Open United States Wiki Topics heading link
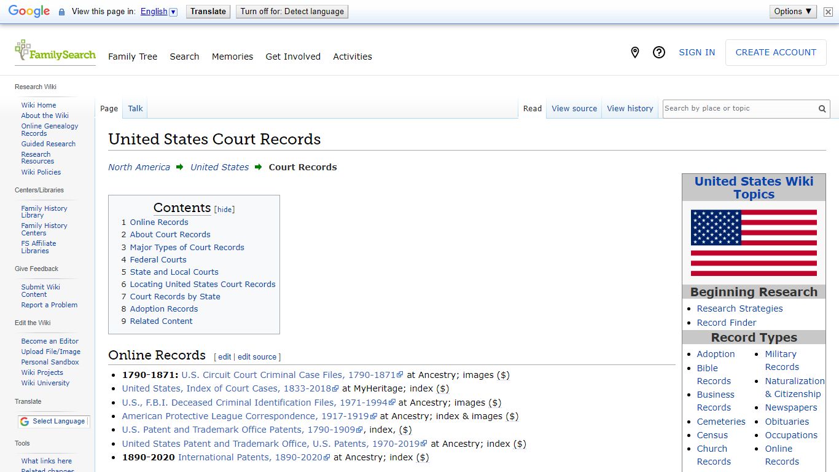 [754, 187]
